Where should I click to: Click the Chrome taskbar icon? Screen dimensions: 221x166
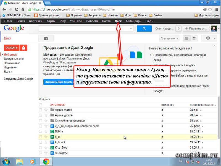point(46,162)
